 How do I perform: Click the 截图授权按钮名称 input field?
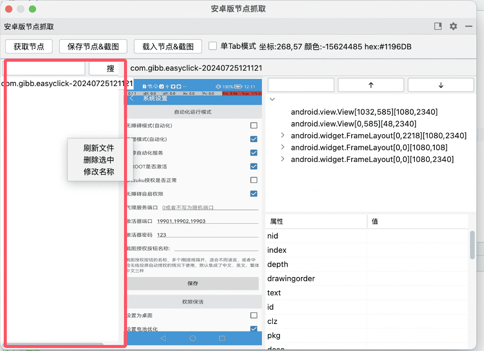216,248
